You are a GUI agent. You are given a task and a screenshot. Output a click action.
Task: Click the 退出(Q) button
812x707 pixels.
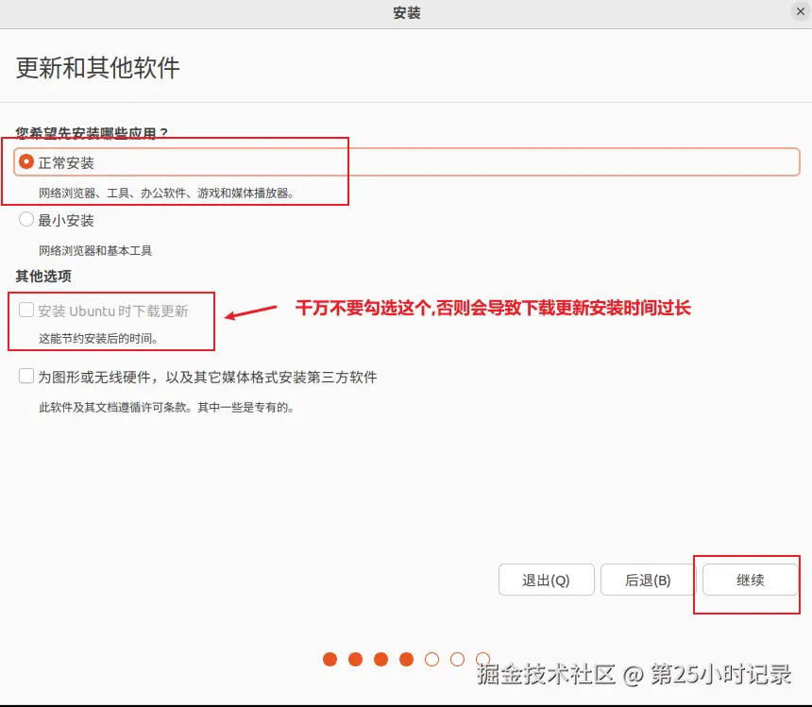coord(547,580)
